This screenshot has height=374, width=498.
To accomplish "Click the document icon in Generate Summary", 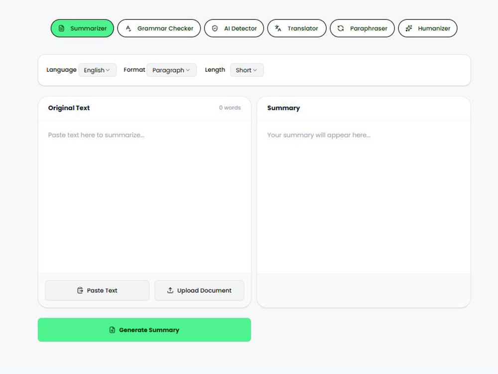I will (112, 330).
